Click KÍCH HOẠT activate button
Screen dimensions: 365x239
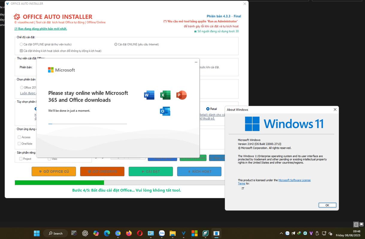pos(199,171)
